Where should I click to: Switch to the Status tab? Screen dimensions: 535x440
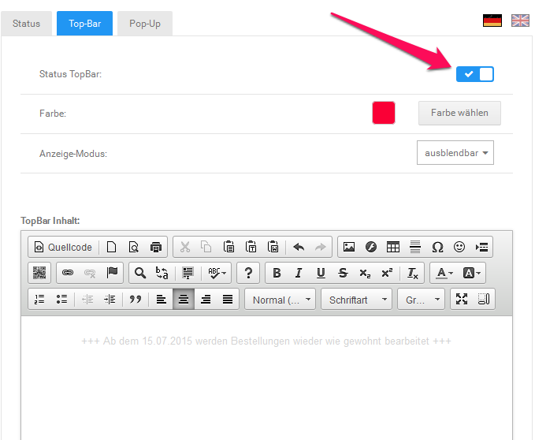[26, 24]
